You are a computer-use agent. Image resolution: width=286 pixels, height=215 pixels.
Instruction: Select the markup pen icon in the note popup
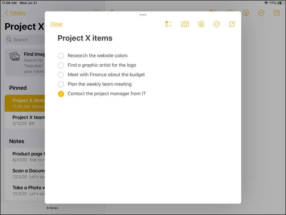click(201, 24)
